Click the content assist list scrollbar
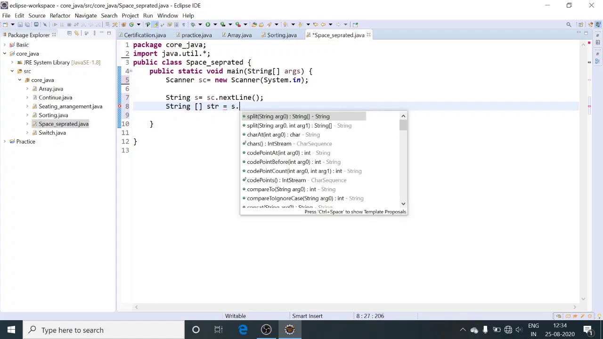This screenshot has height=339, width=603. point(403,125)
